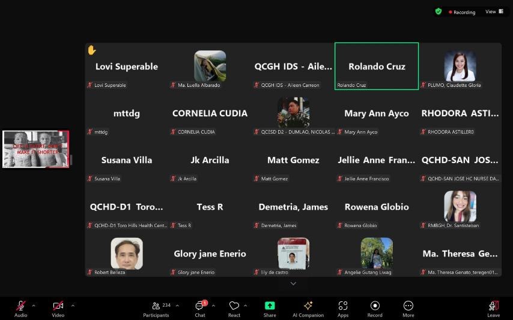Select the shared screen thumbnail on left

tap(35, 149)
